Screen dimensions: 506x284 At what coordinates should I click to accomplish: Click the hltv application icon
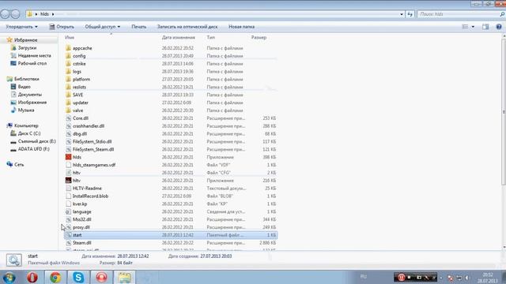pyautogui.click(x=68, y=181)
